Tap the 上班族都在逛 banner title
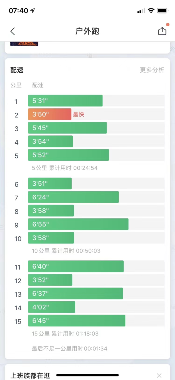 [x=30, y=375]
